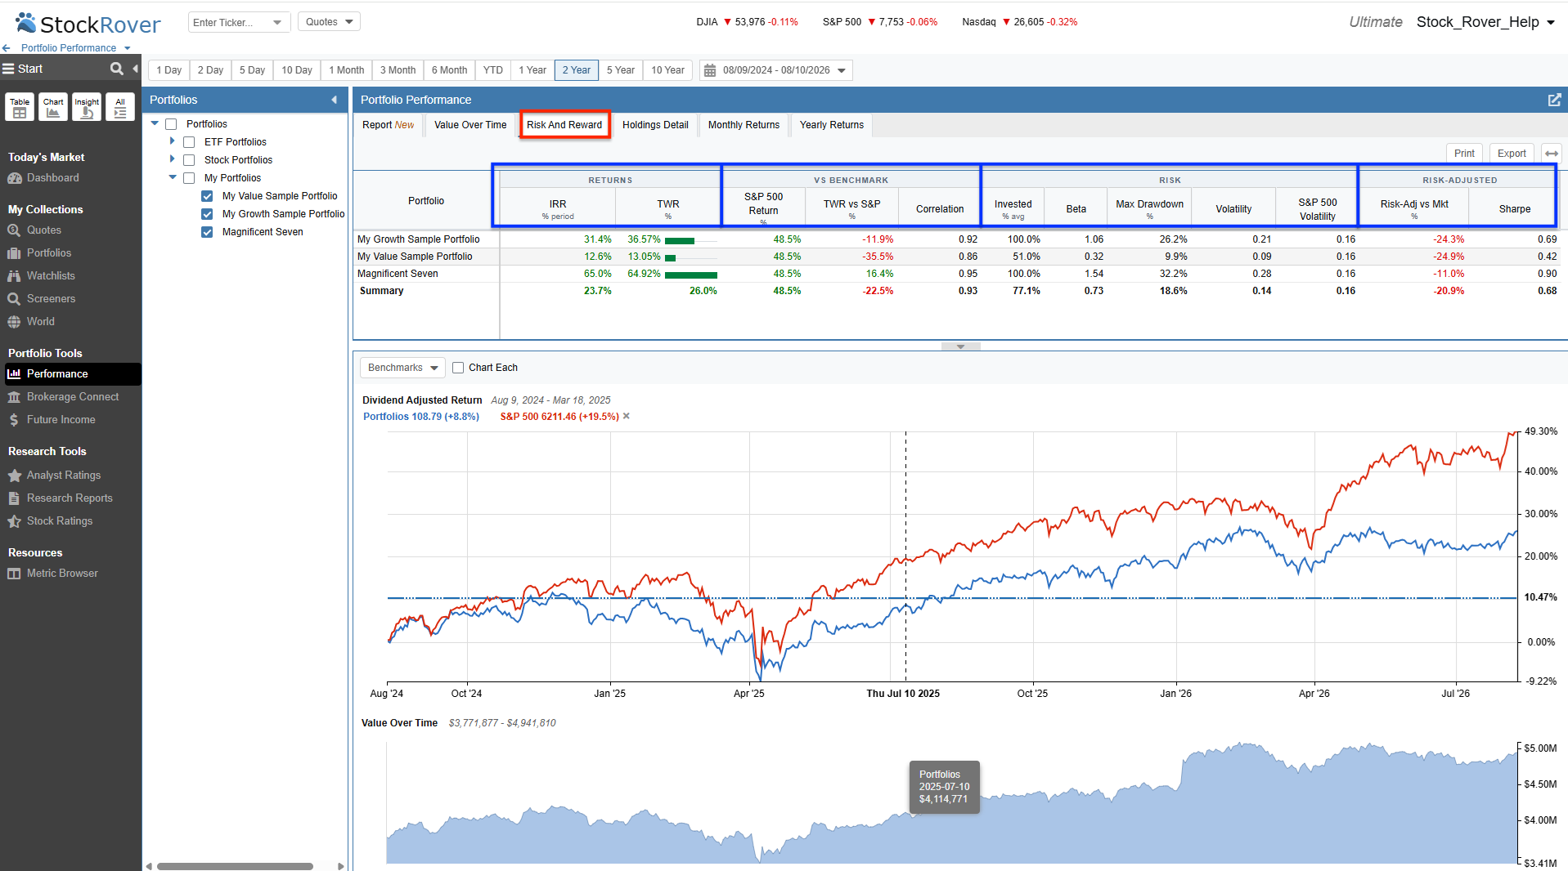
Task: Open the Portfolio Performance breadcrumb menu
Action: 128,48
